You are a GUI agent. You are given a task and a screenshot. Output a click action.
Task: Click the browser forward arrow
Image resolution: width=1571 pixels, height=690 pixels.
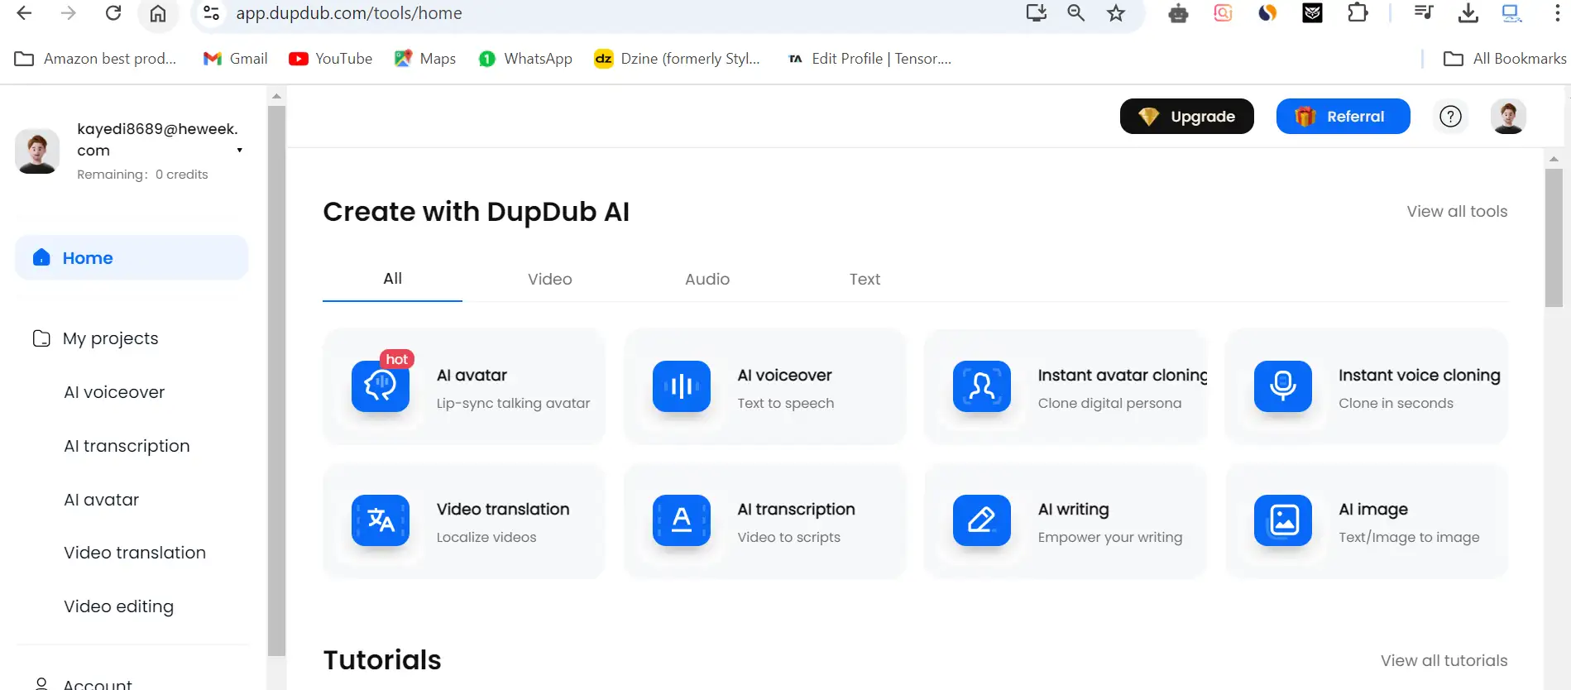point(69,13)
